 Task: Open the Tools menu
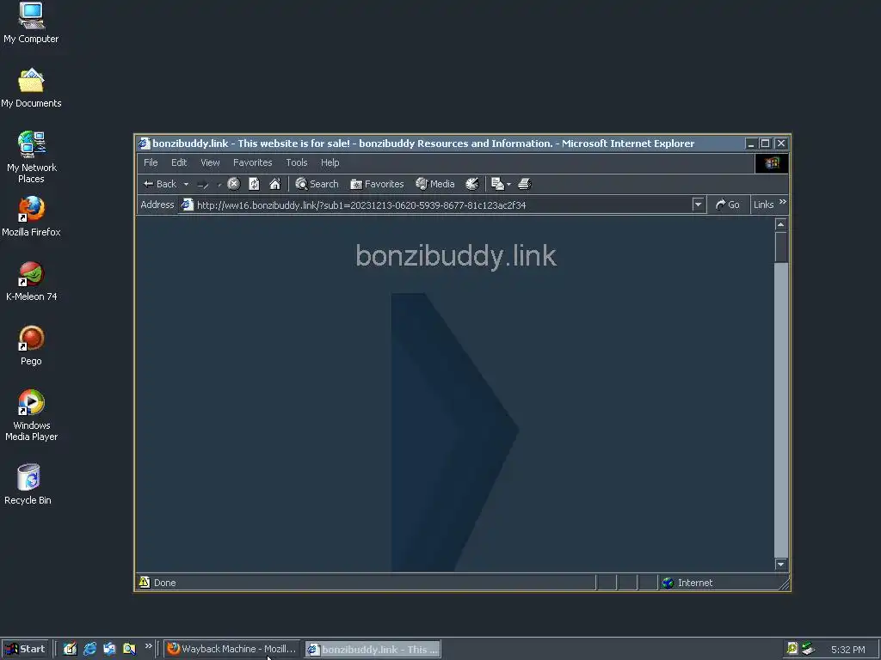[297, 162]
